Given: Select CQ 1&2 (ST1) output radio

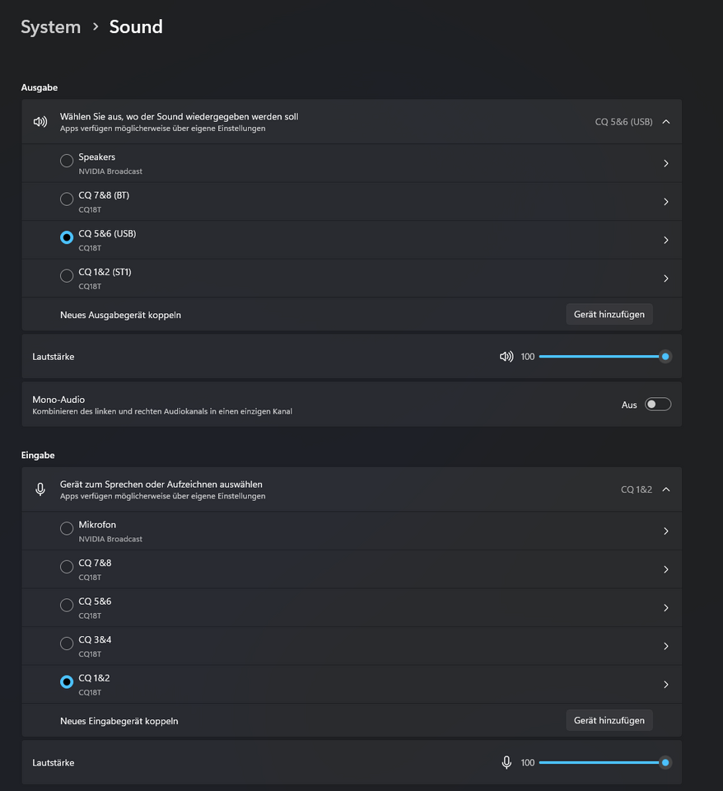Looking at the screenshot, I should pos(67,276).
